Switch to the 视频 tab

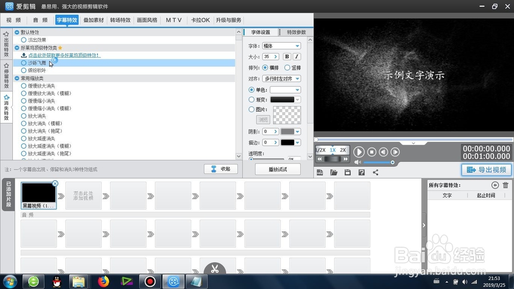13,20
